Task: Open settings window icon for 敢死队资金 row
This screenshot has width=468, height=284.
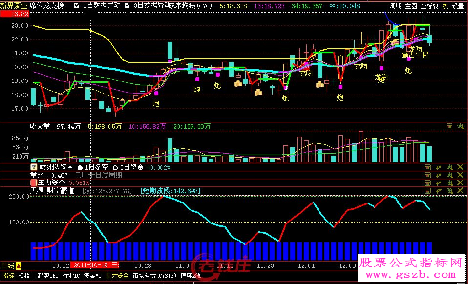Action: (428, 167)
